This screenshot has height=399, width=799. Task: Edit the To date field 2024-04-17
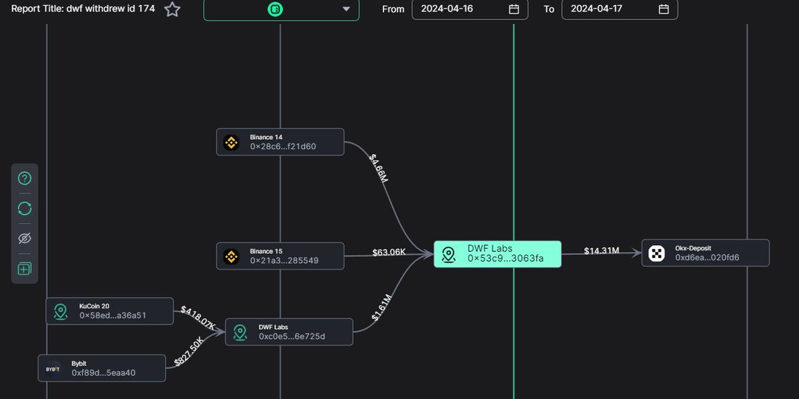pyautogui.click(x=620, y=9)
